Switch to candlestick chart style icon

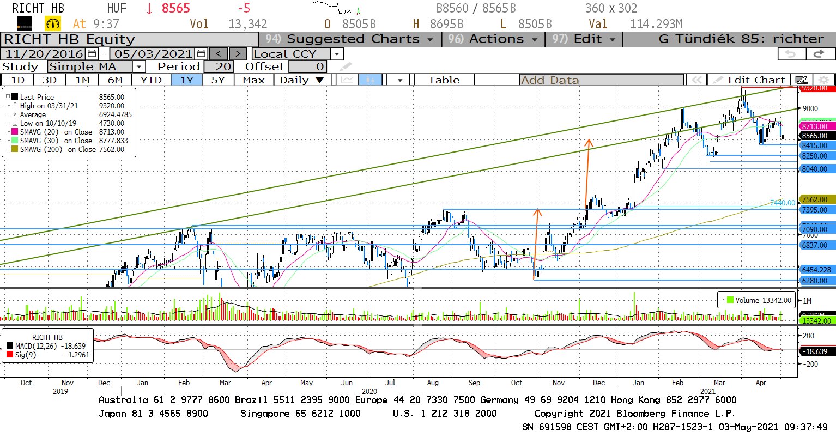370,80
